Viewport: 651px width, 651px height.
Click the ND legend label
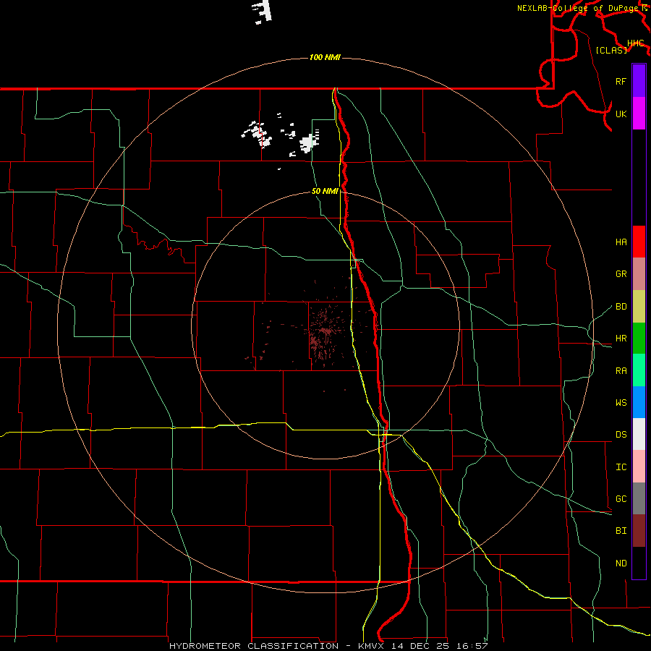621,563
